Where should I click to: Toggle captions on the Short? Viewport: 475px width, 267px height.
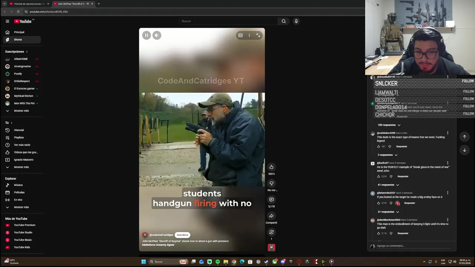(x=240, y=35)
